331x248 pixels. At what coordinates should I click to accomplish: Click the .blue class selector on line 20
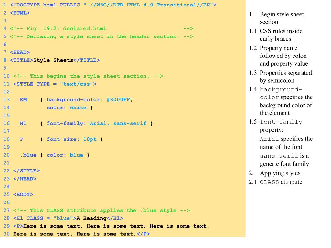[x=28, y=155]
